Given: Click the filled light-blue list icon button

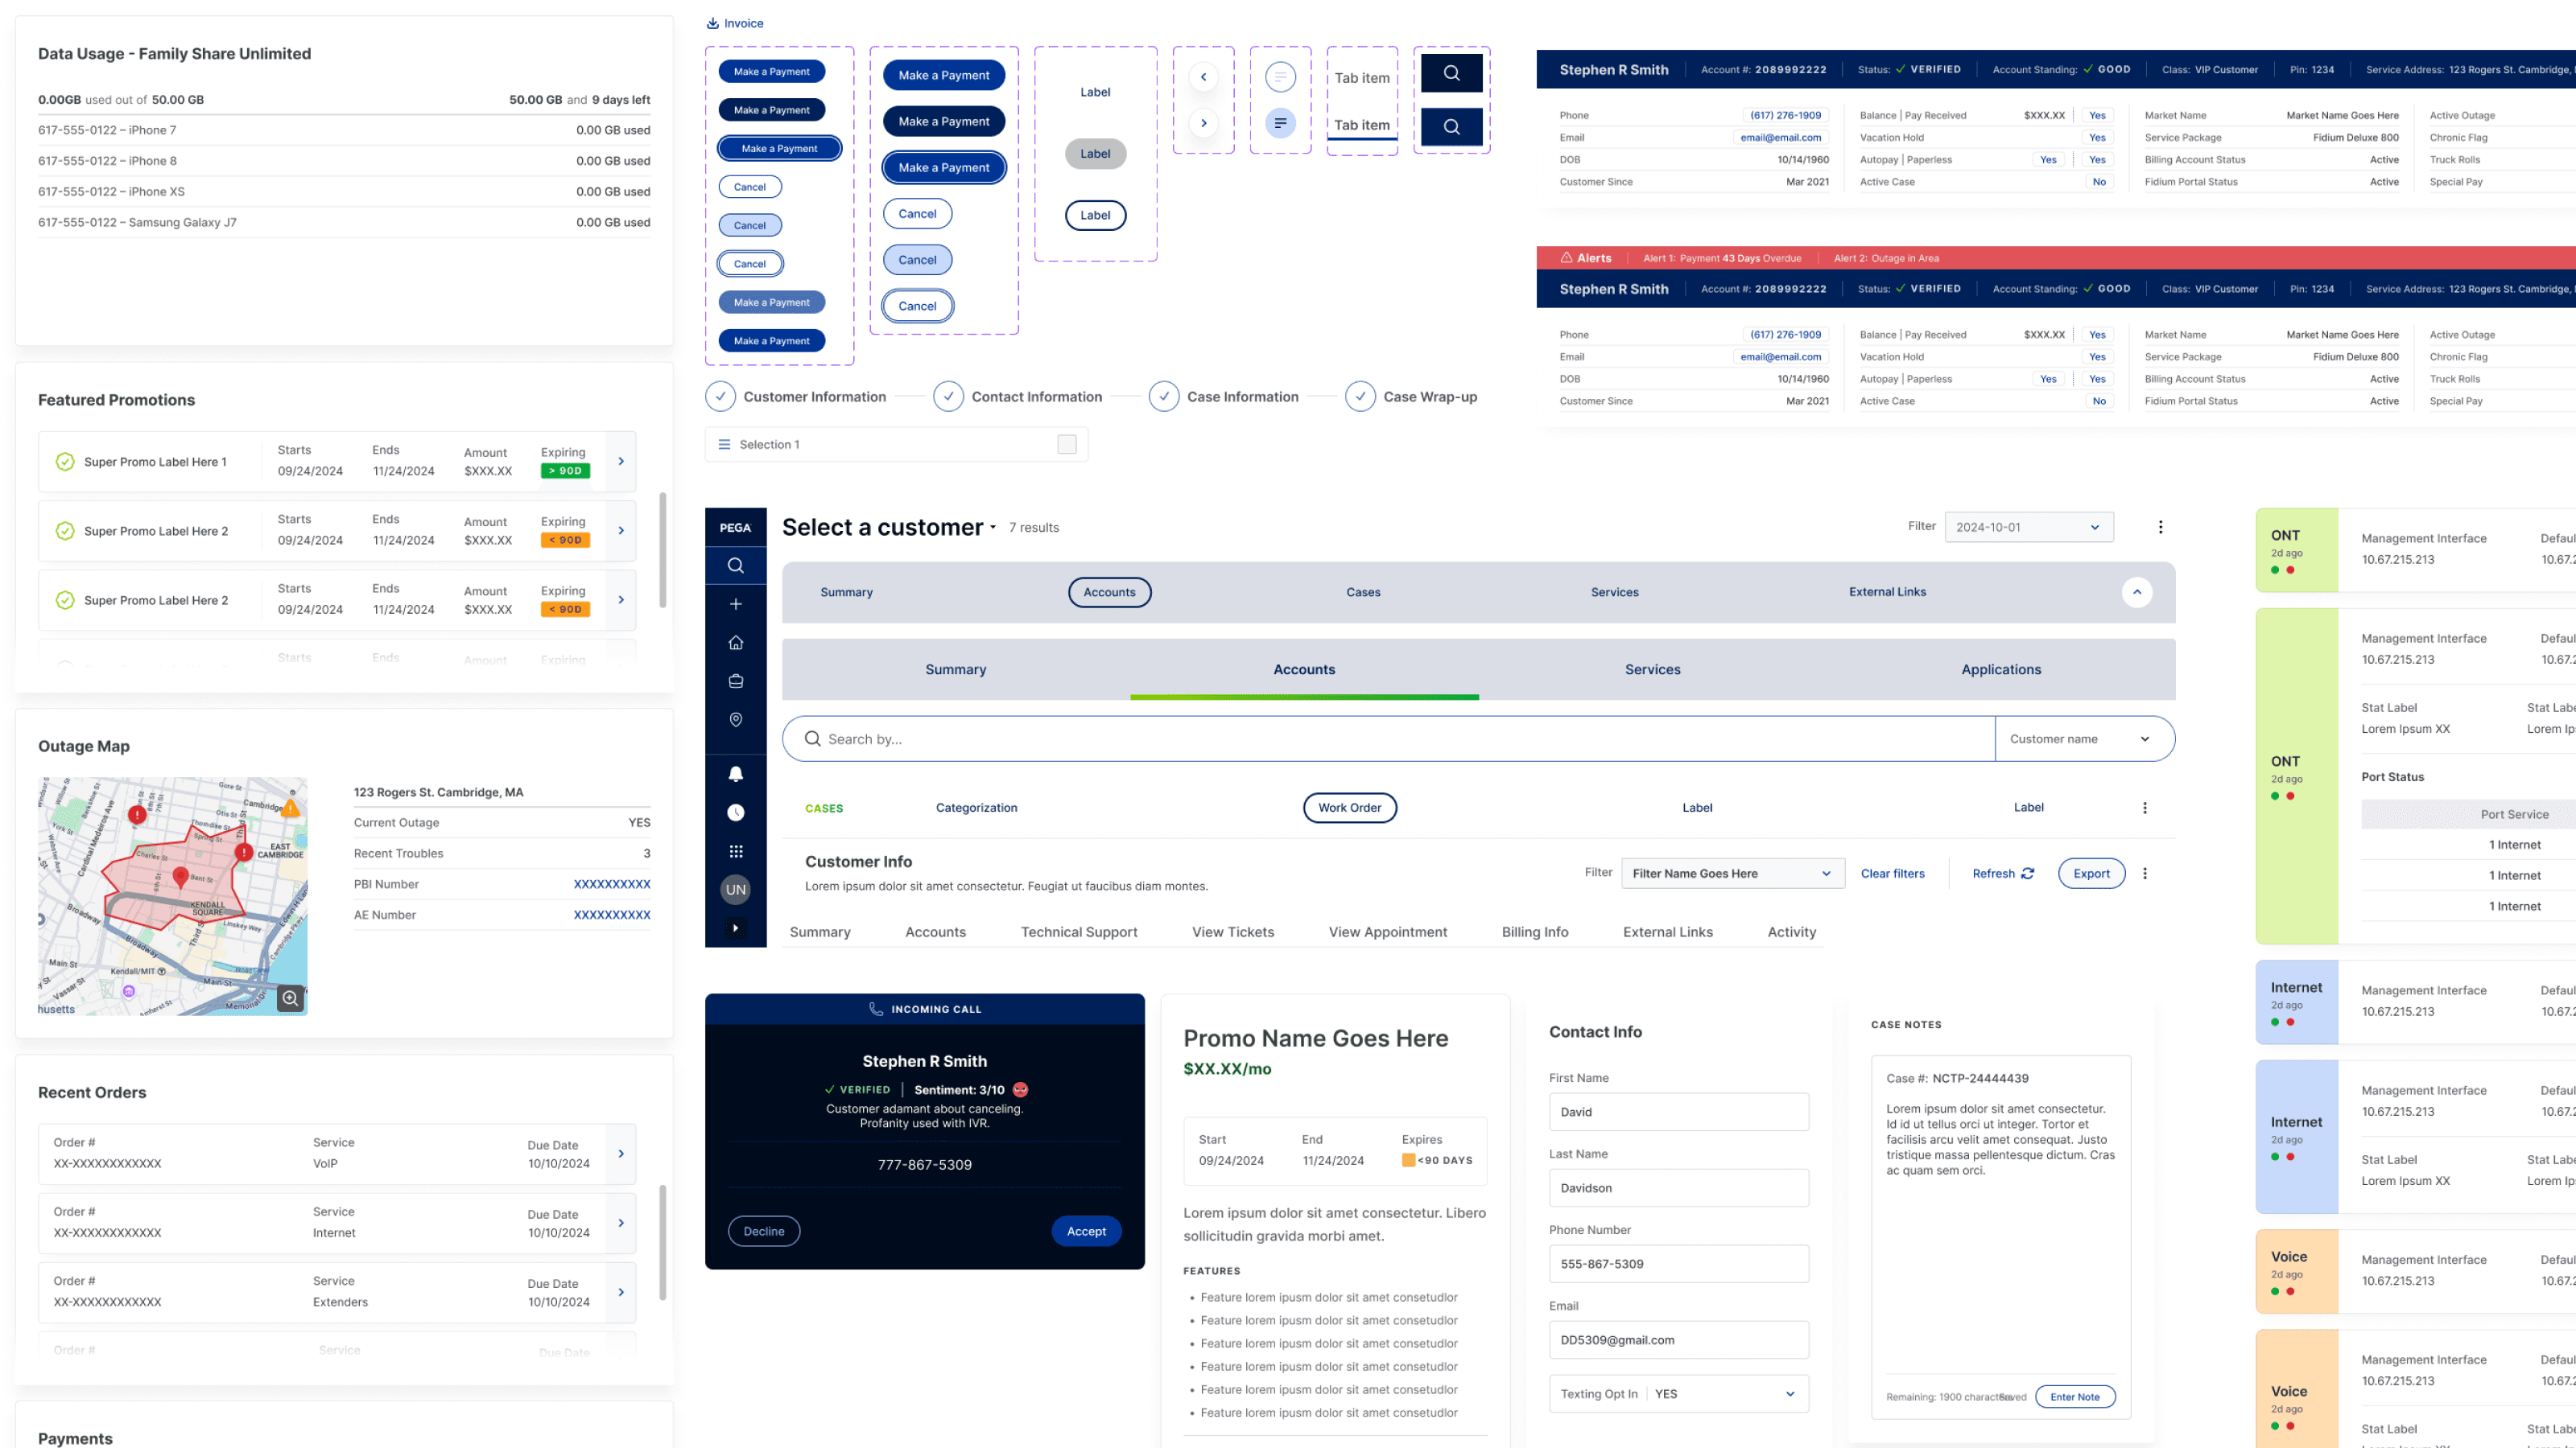Looking at the screenshot, I should (1280, 123).
